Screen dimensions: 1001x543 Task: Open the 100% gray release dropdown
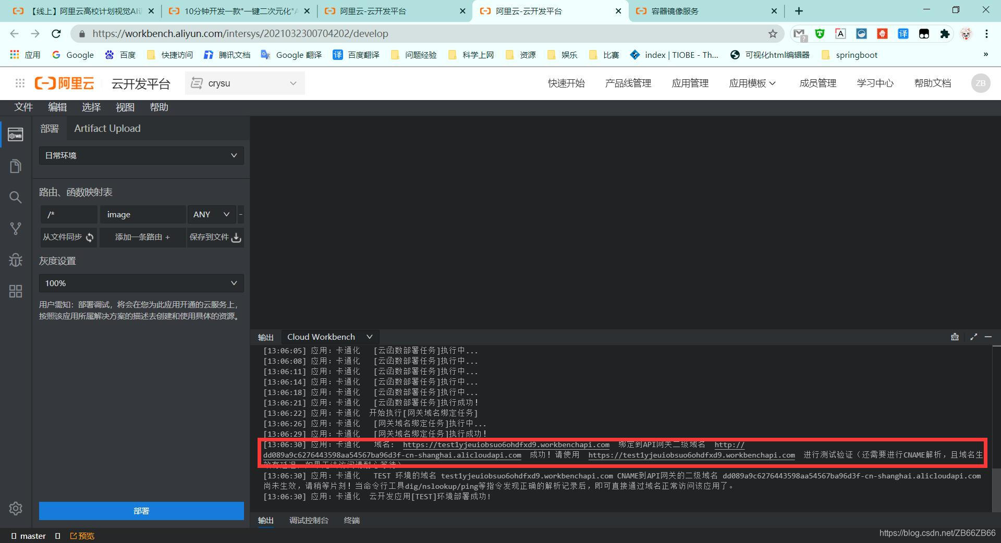[141, 283]
